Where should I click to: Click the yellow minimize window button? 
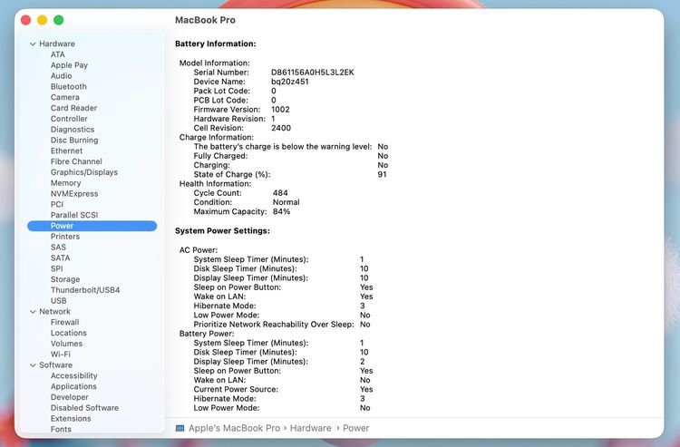pos(42,20)
